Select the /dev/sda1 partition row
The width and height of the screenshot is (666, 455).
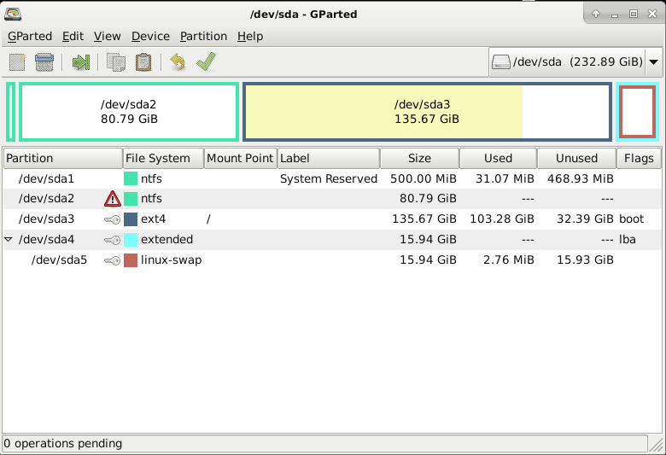pyautogui.click(x=332, y=178)
